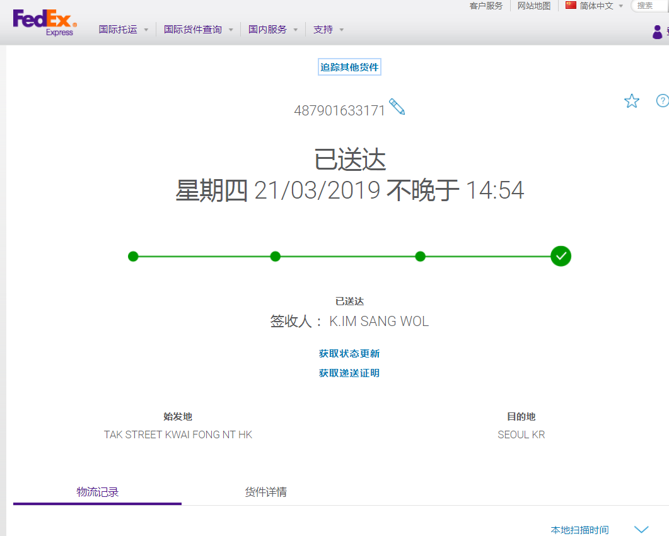
Task: Click the pencil icon beside the tracking number
Action: click(397, 107)
